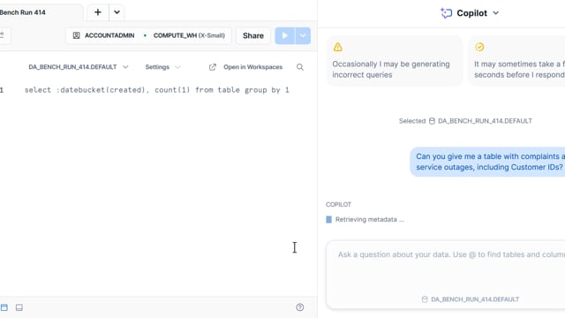
Task: Select the COMPUTE_WH warehouse selector
Action: coord(189,35)
